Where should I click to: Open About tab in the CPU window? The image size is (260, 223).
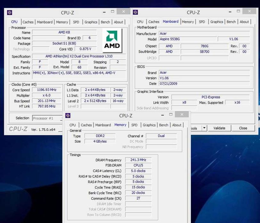point(118,22)
